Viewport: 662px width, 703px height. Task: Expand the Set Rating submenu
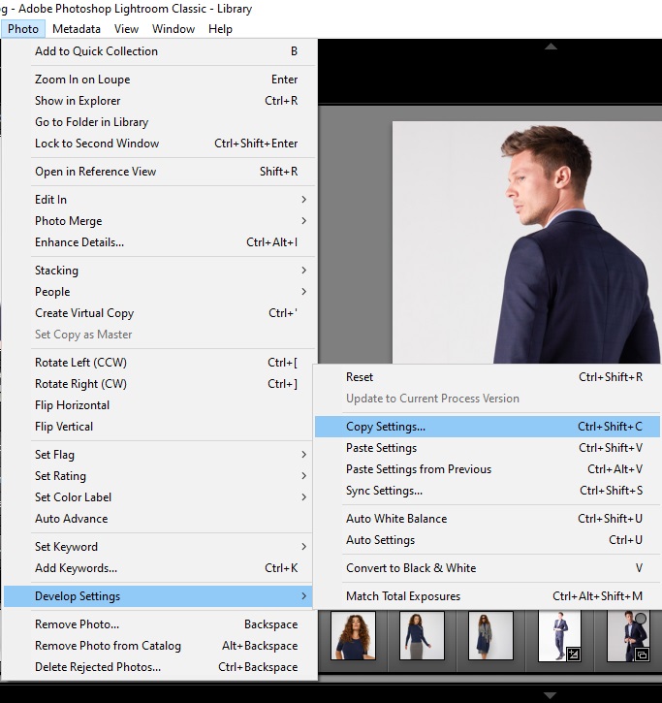[160, 476]
